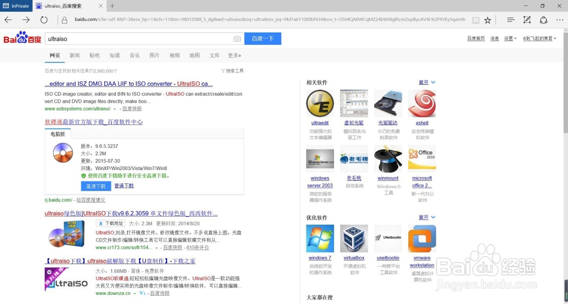Open the ezbsystems UltraISO result title

(x=128, y=83)
